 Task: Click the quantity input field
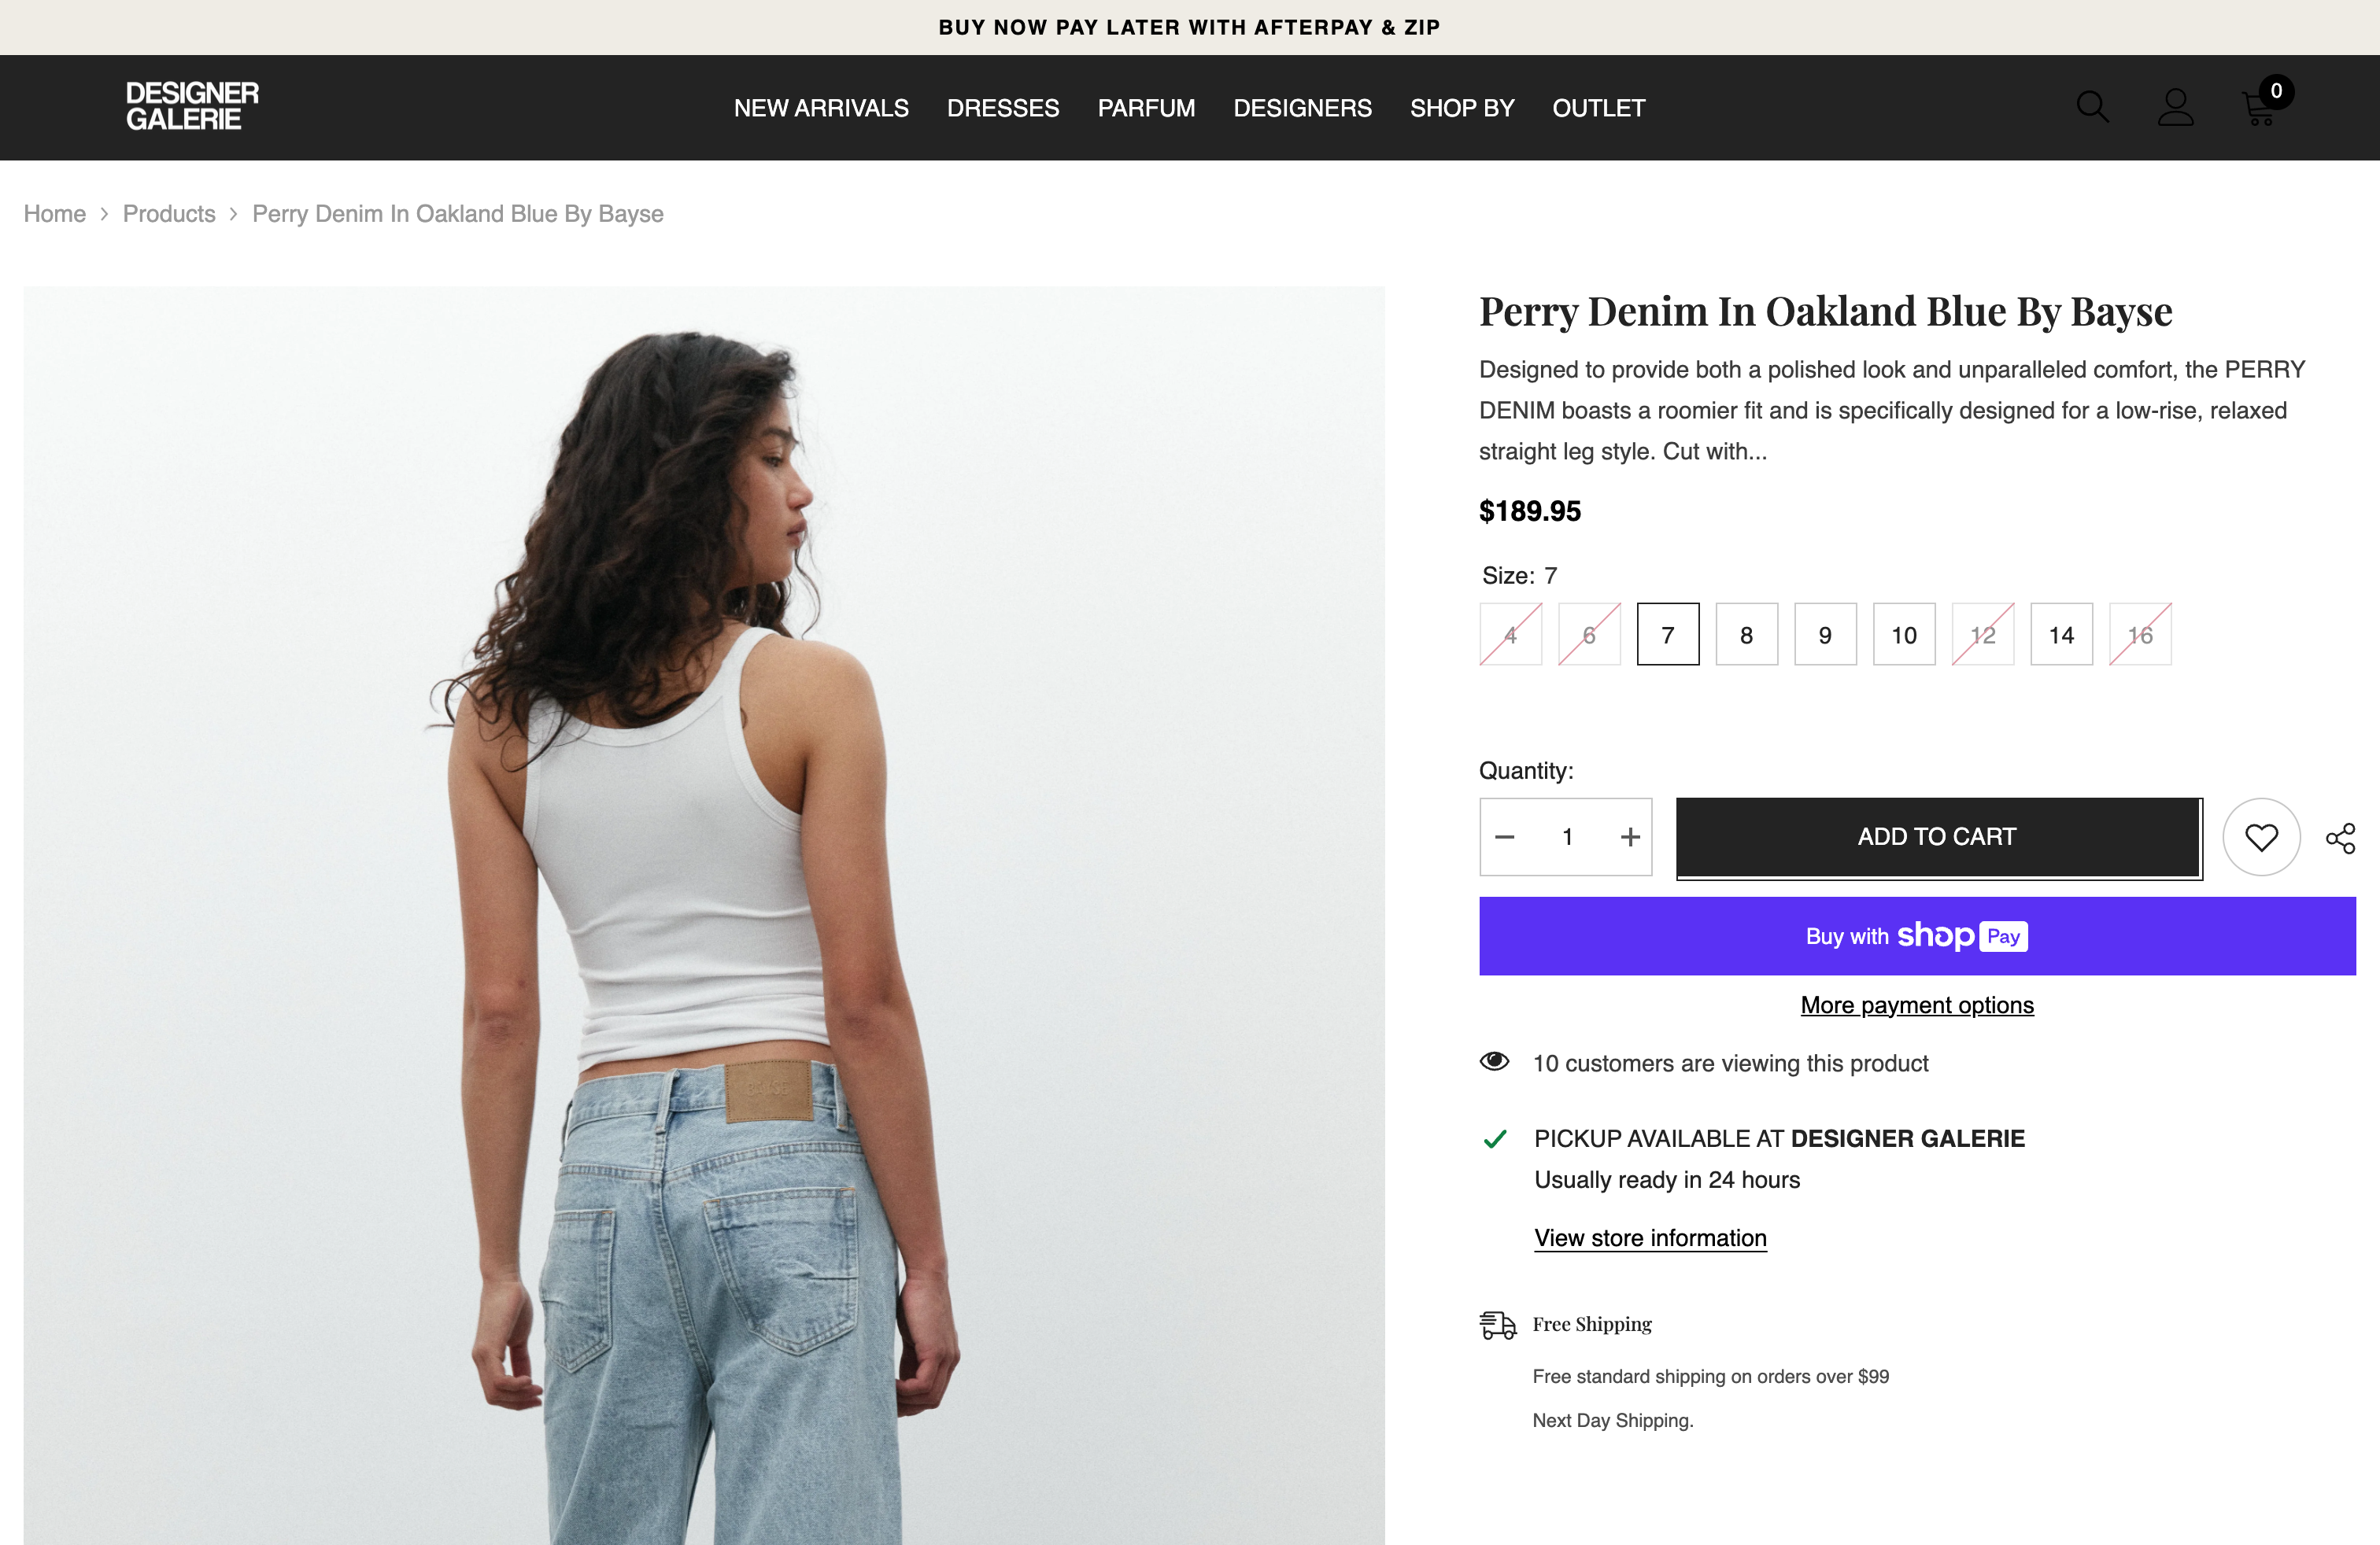coord(1567,838)
